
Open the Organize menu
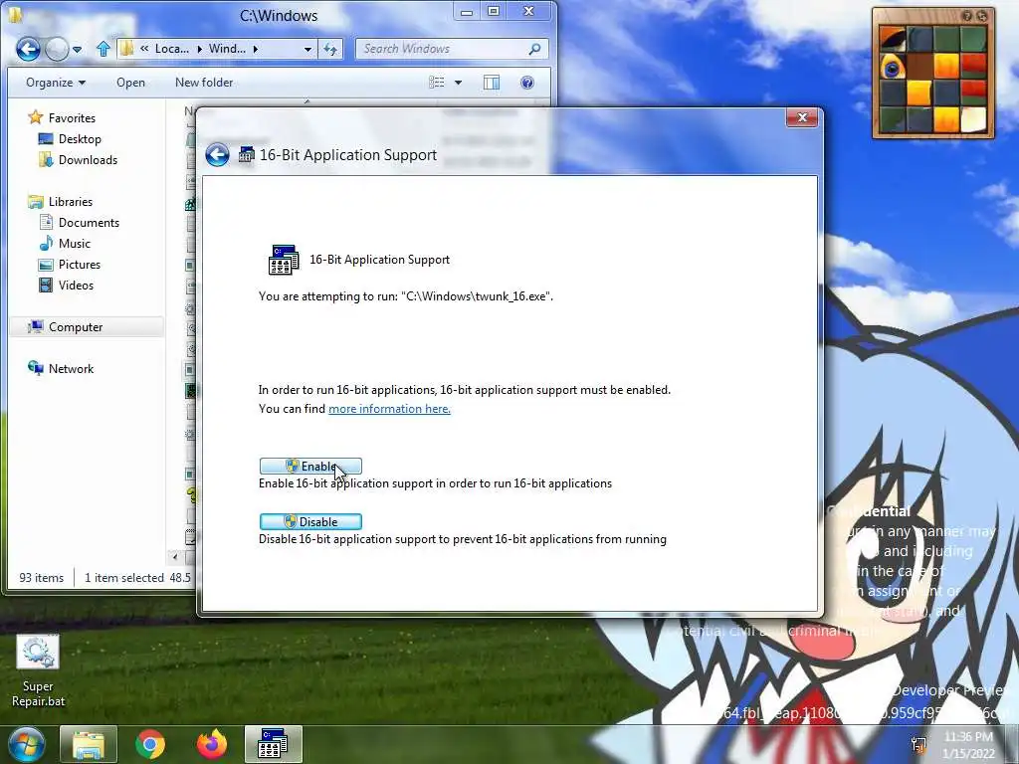point(56,83)
